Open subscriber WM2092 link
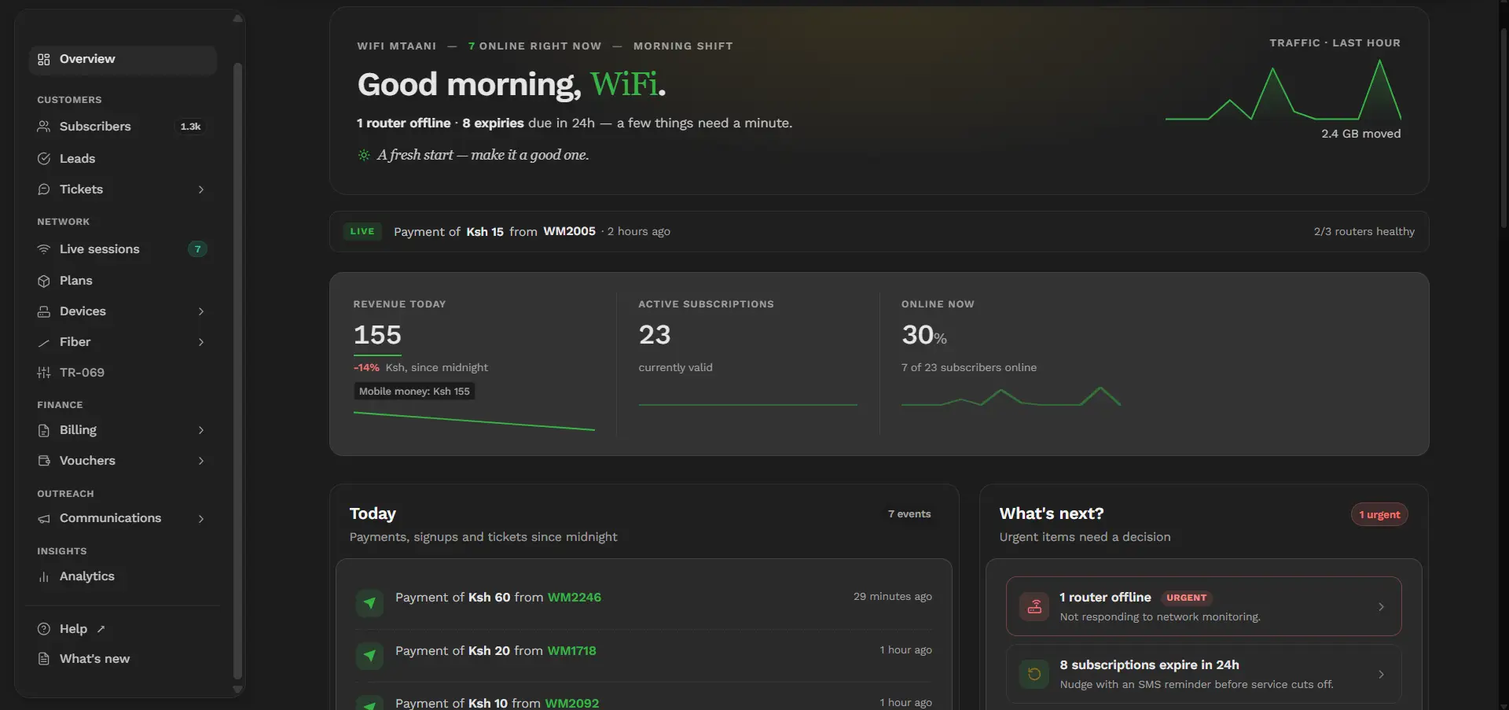This screenshot has height=710, width=1509. point(572,703)
